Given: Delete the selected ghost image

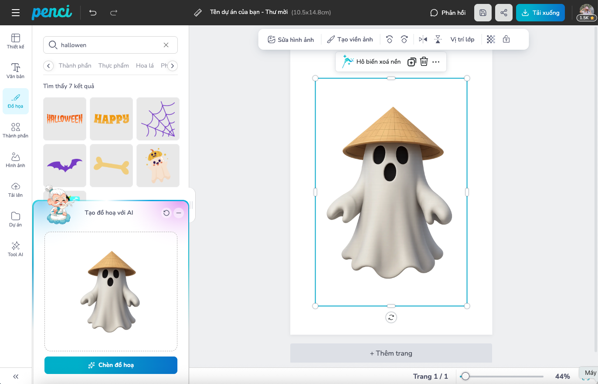Looking at the screenshot, I should pyautogui.click(x=424, y=62).
